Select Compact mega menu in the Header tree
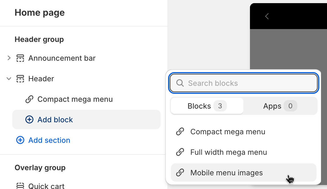The image size is (327, 189). pos(75,99)
